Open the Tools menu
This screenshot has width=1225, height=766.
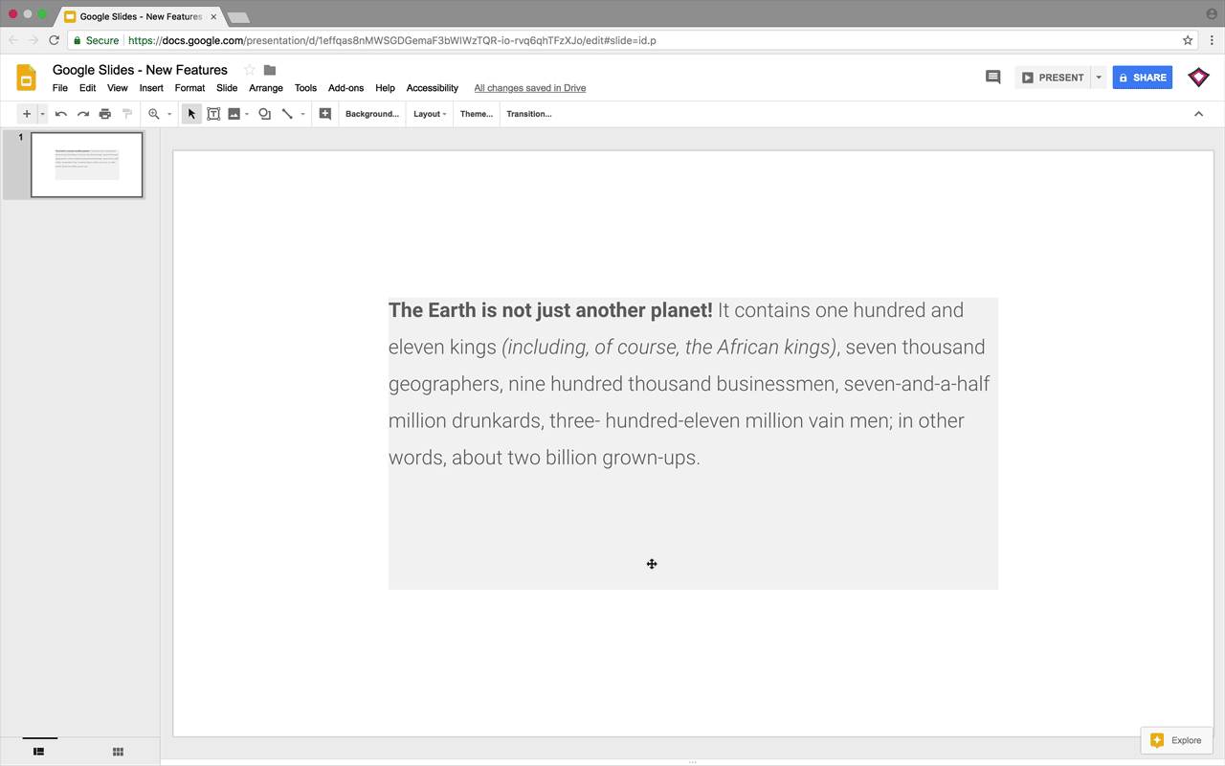[305, 88]
